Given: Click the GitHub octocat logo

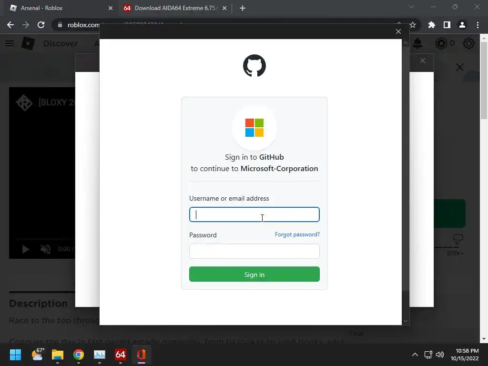Looking at the screenshot, I should pos(254,66).
